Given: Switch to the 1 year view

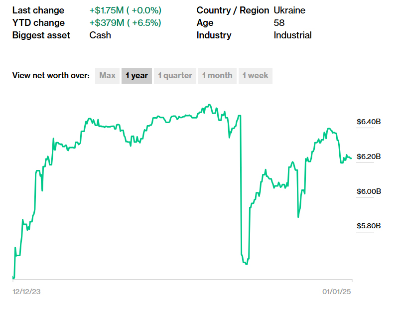Looking at the screenshot, I should pos(136,76).
